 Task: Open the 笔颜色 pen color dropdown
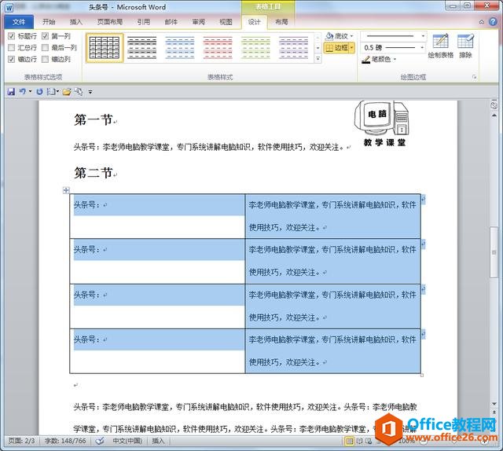coord(395,60)
